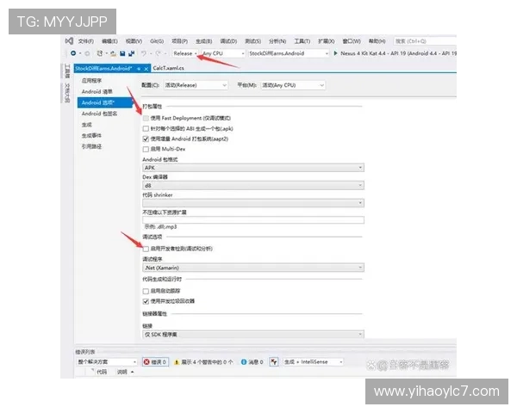Select 引用路径 in the left sidebar
This screenshot has height=413, width=517.
pos(92,146)
